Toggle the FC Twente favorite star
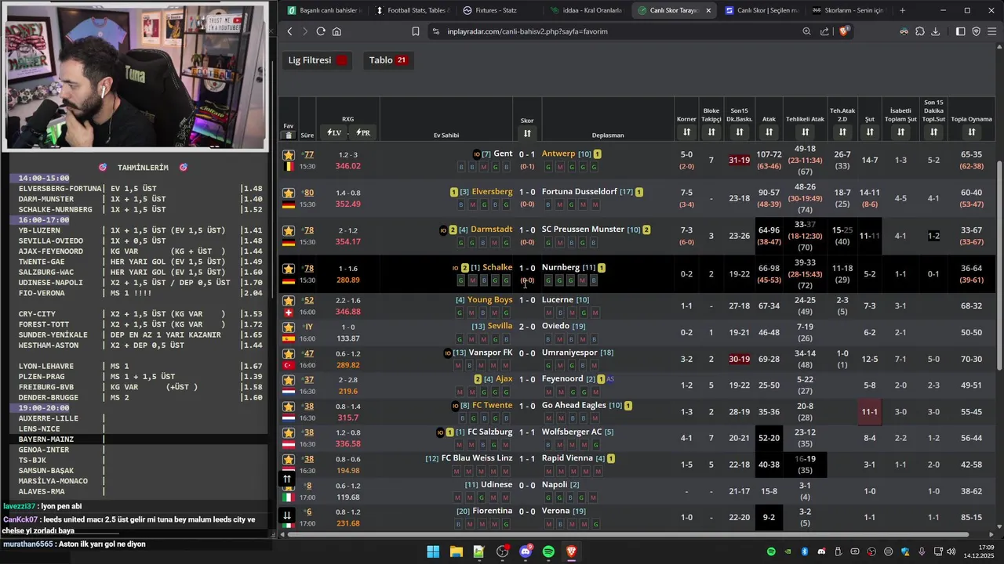The width and height of the screenshot is (1004, 564). 289,407
